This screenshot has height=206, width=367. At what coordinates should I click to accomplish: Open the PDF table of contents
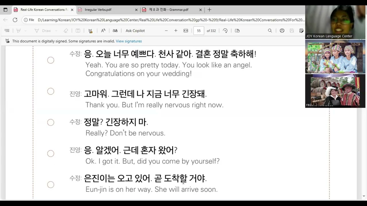pyautogui.click(x=7, y=31)
